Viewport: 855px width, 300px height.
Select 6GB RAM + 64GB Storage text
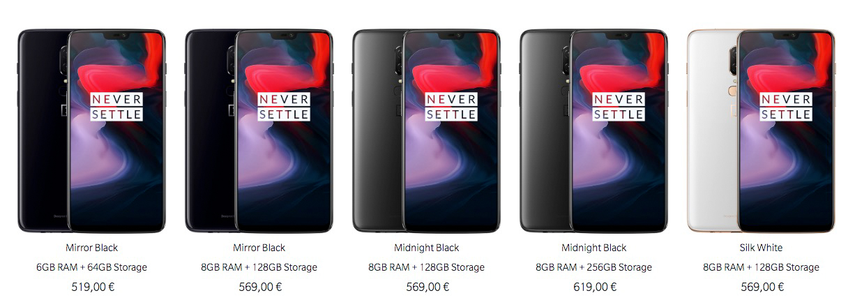point(92,267)
